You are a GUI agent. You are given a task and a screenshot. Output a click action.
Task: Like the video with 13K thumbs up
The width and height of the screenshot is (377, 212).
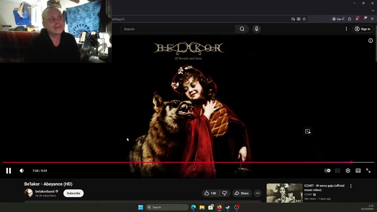pyautogui.click(x=210, y=193)
